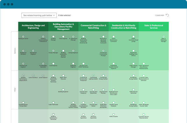Click Commercial Construction & Retrofitting header
The height and width of the screenshot is (123, 187).
pos(93,27)
